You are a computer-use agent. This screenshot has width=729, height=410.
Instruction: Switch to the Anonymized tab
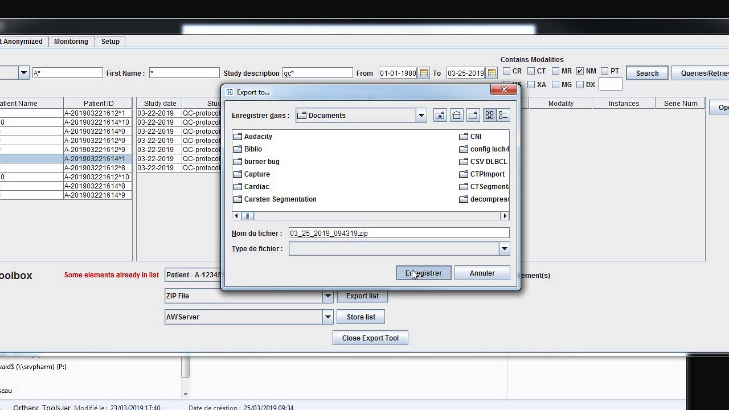pos(23,42)
